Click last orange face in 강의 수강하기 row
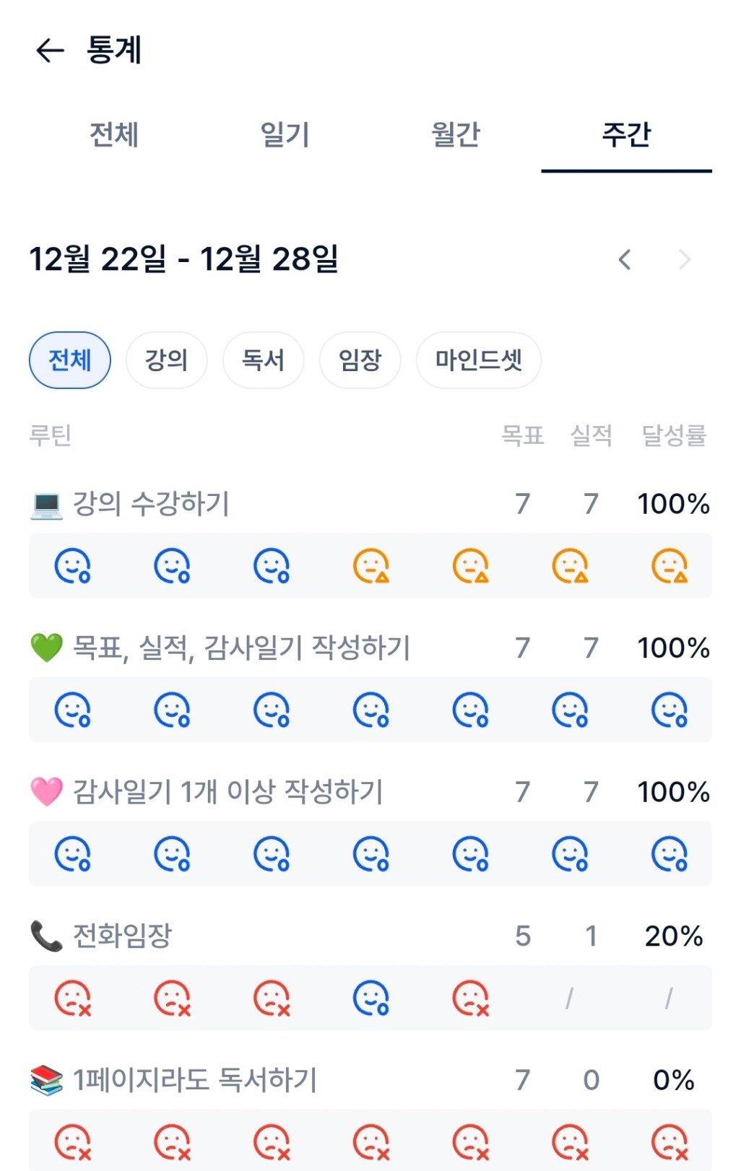The width and height of the screenshot is (741, 1171). click(669, 565)
